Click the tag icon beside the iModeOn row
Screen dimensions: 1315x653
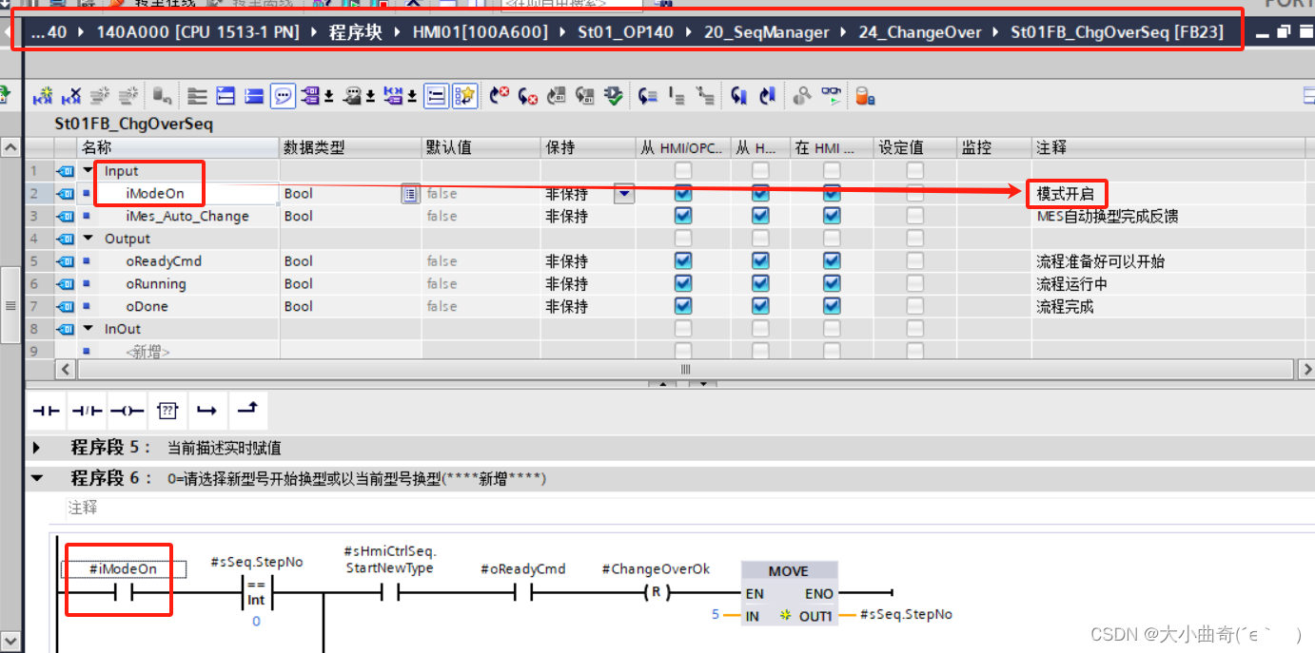point(65,194)
